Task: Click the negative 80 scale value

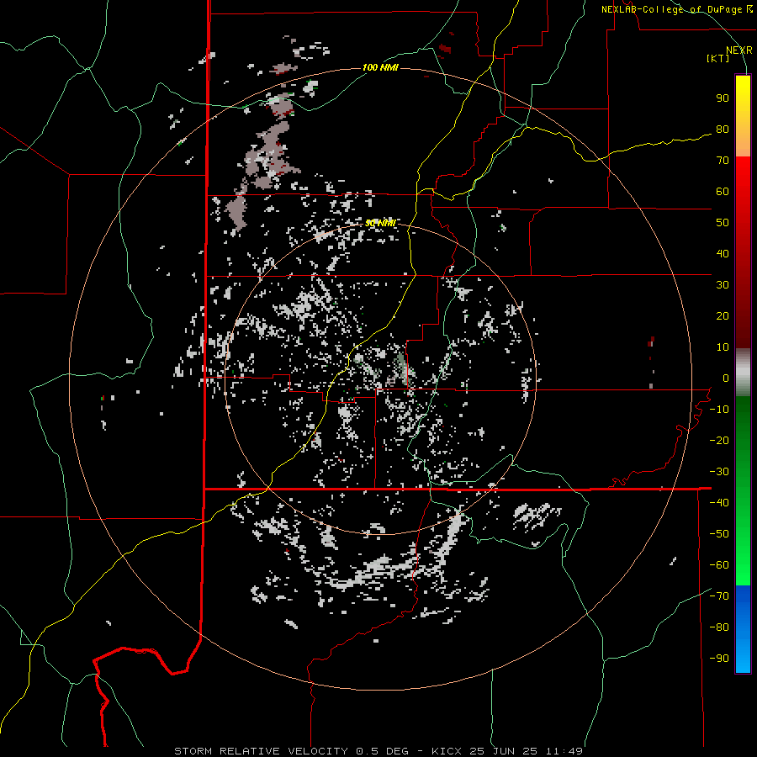Action: [x=719, y=627]
